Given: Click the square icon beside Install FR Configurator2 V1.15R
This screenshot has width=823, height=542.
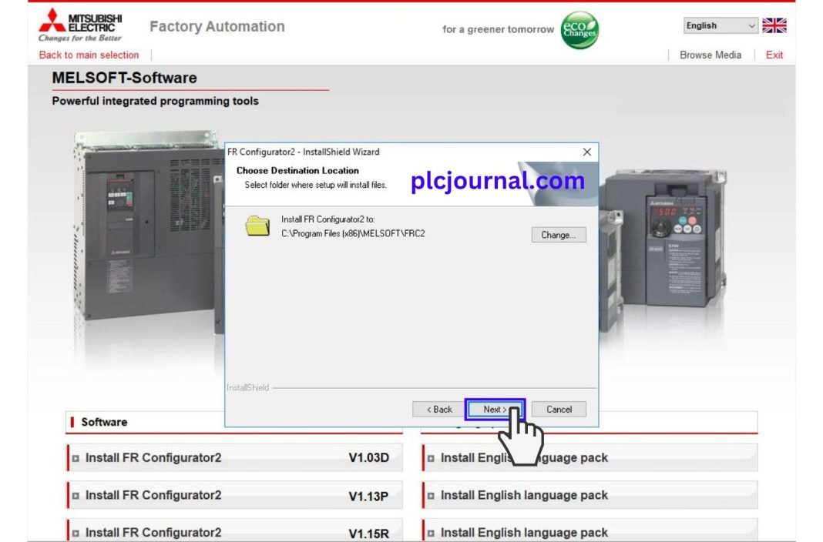Looking at the screenshot, I should 75,531.
